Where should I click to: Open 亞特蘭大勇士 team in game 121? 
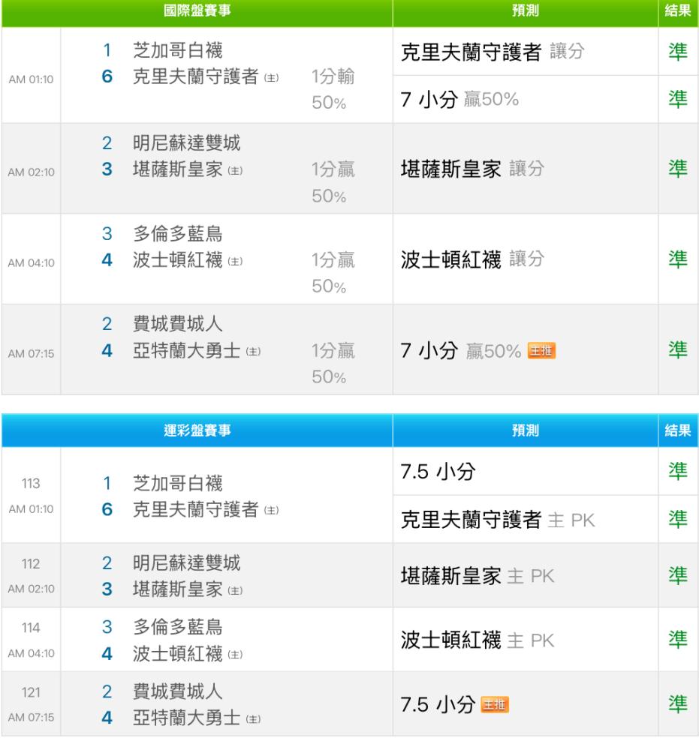point(186,718)
